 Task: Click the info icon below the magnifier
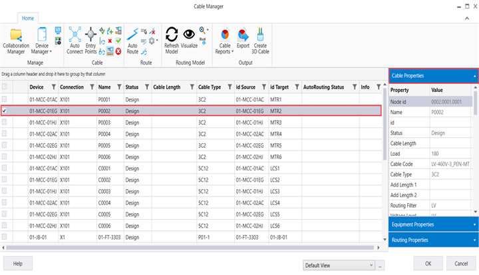click(x=202, y=41)
